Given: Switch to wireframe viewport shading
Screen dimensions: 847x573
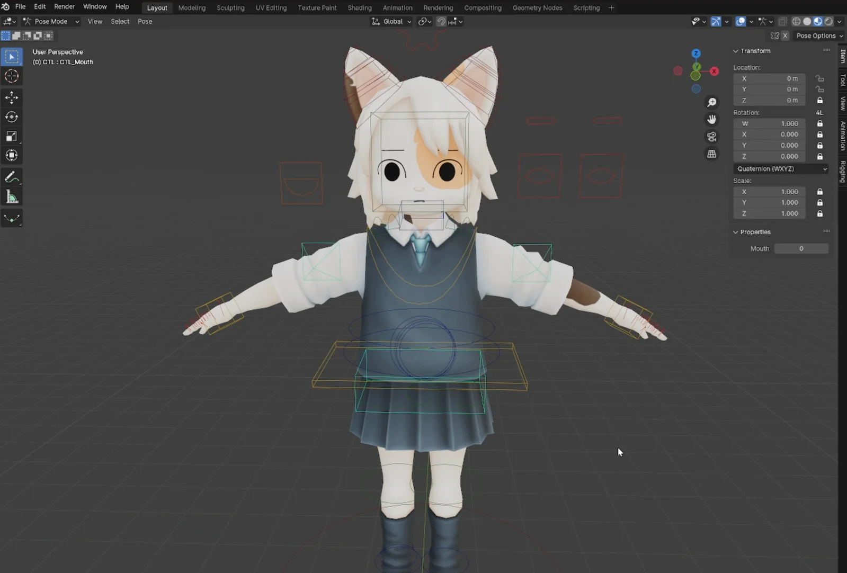Looking at the screenshot, I should (796, 21).
